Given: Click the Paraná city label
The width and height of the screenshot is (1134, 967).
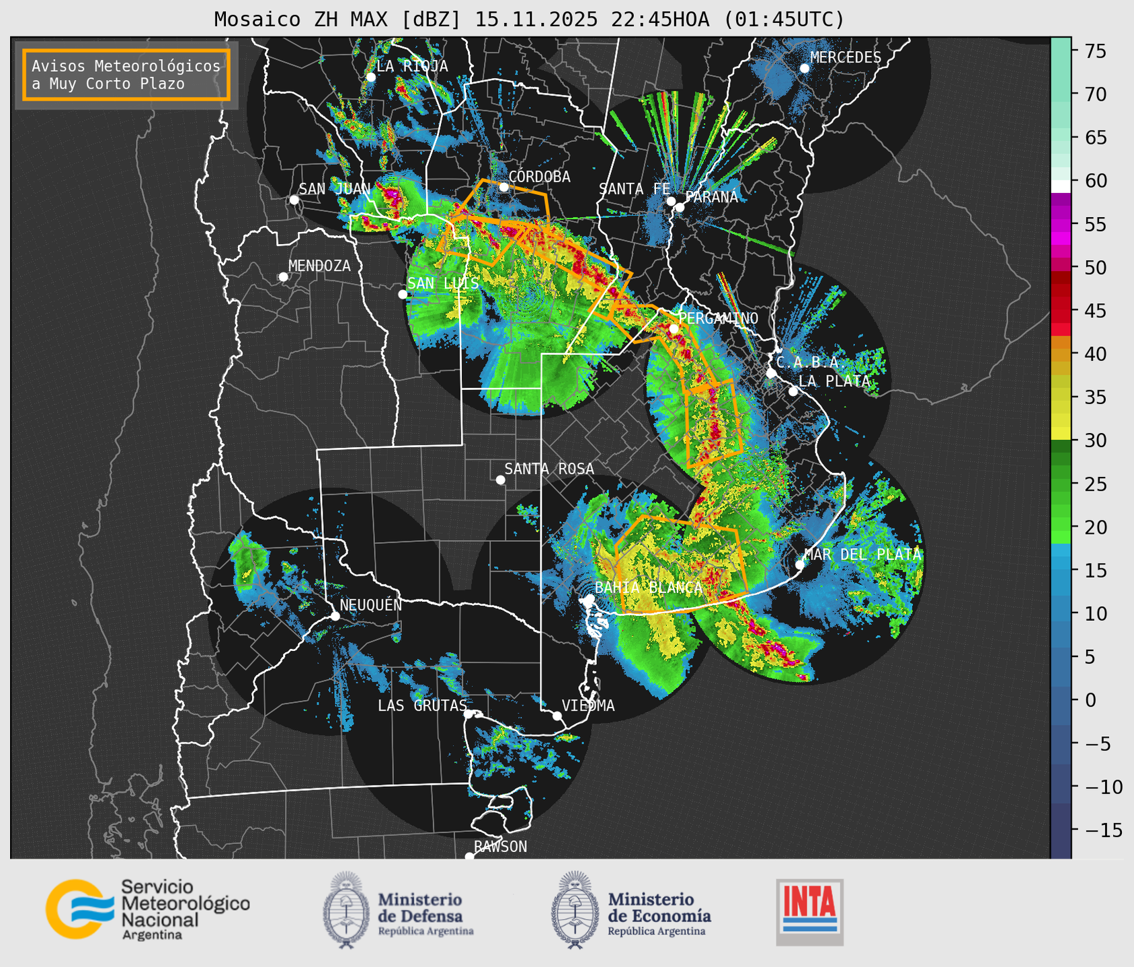Looking at the screenshot, I should point(711,197).
